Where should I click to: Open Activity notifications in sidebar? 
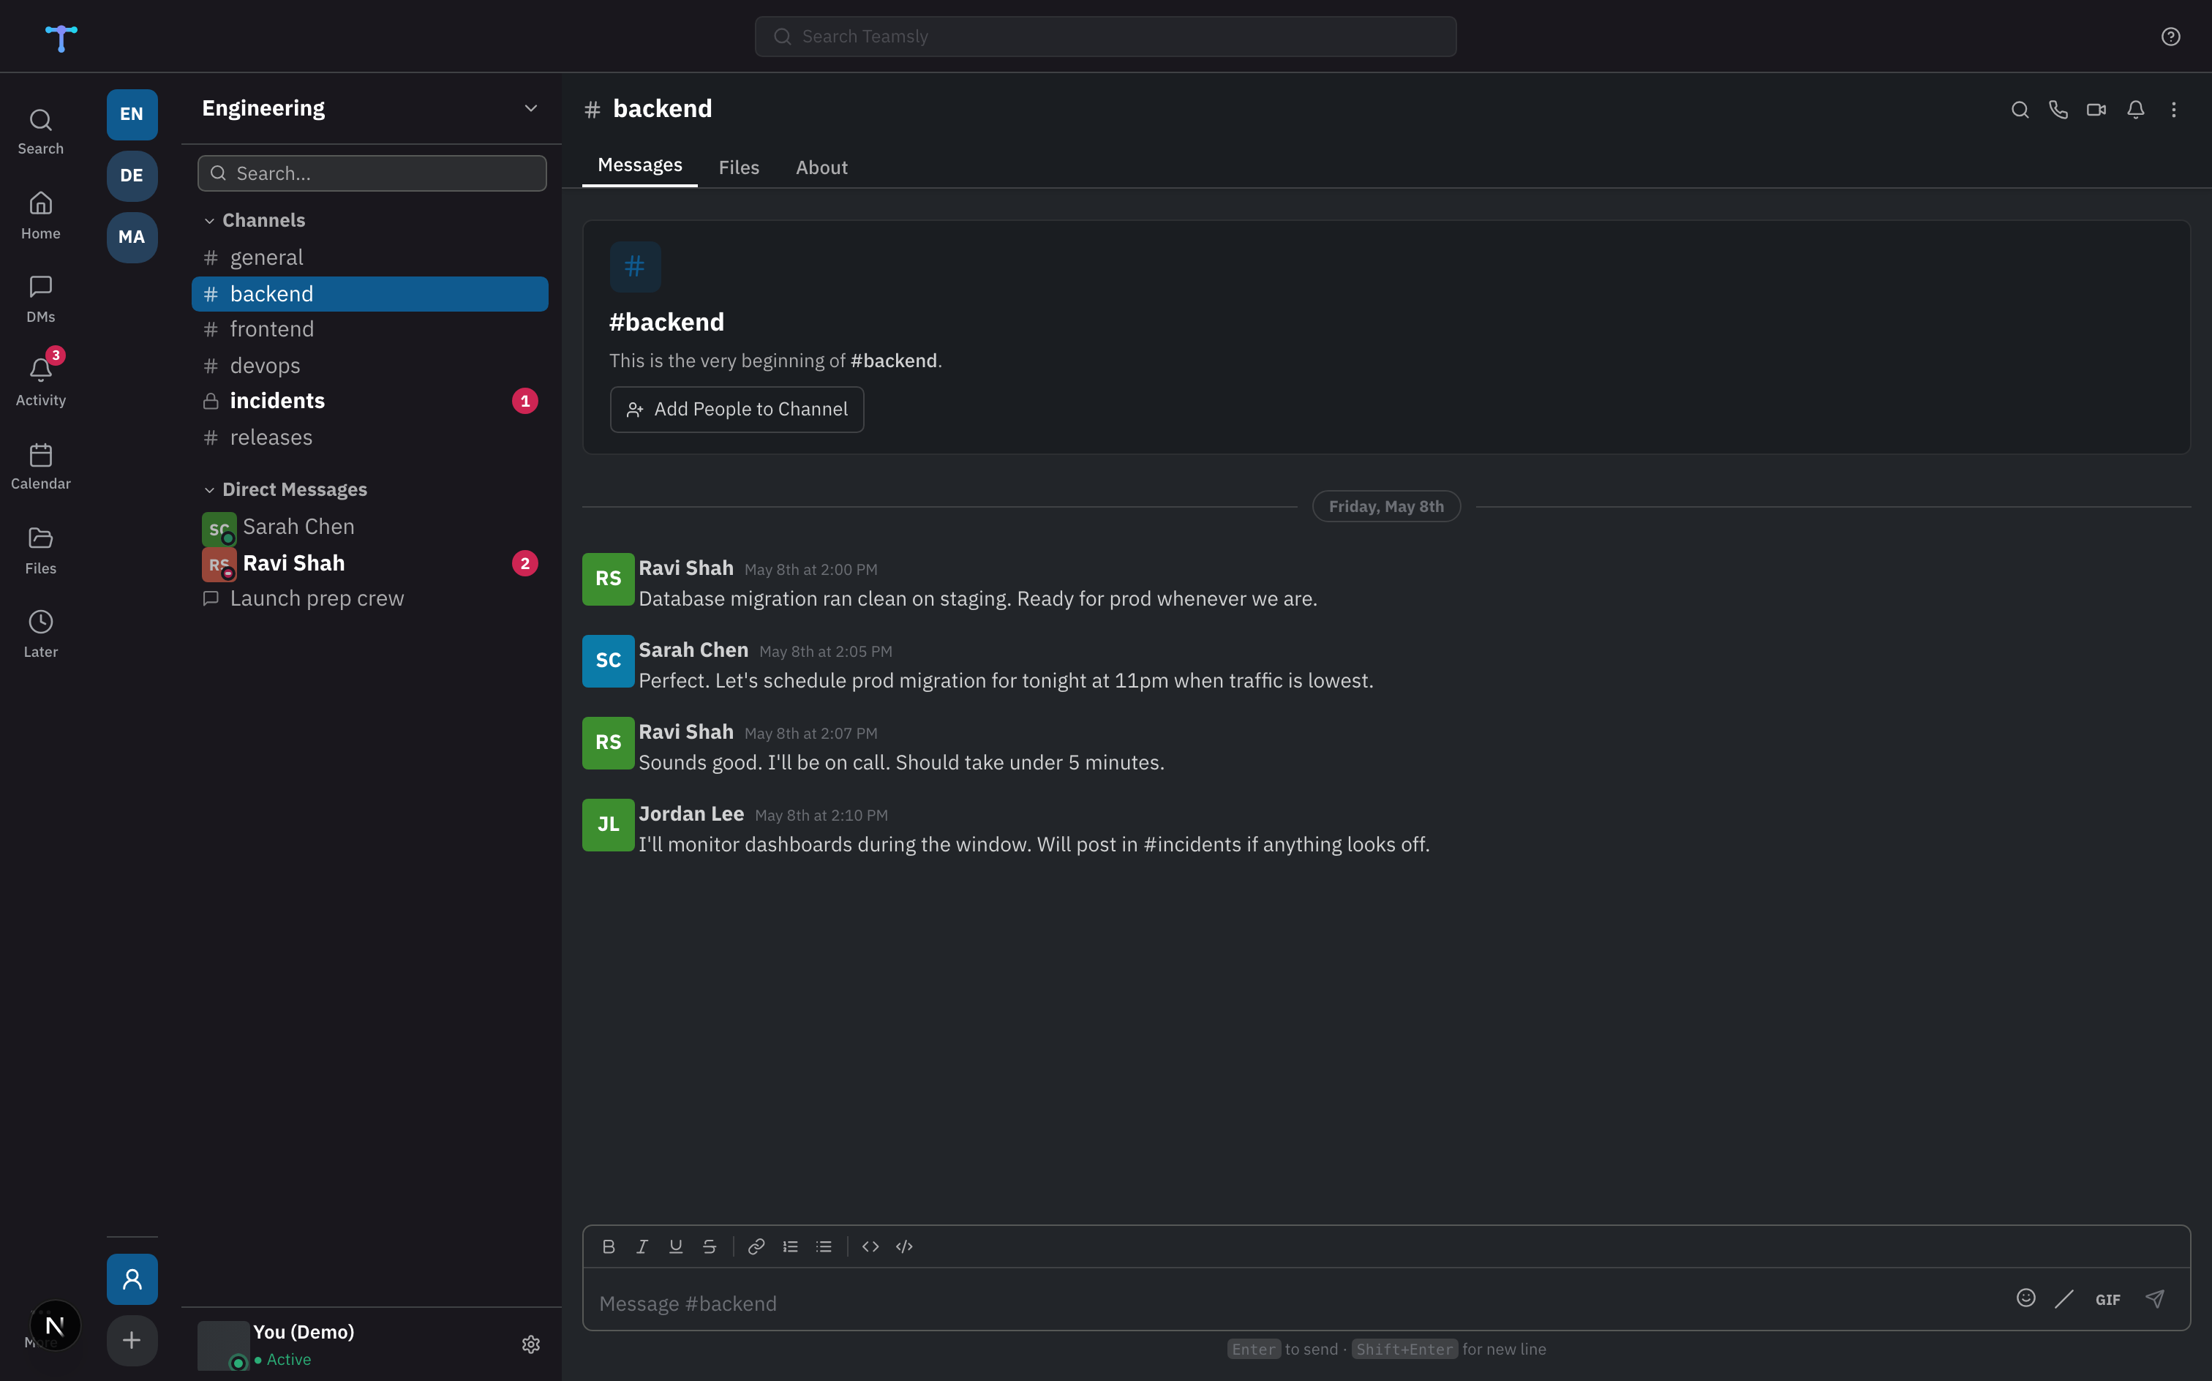point(40,383)
